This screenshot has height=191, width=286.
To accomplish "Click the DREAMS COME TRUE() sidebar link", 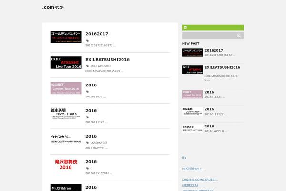I will 200,180.
